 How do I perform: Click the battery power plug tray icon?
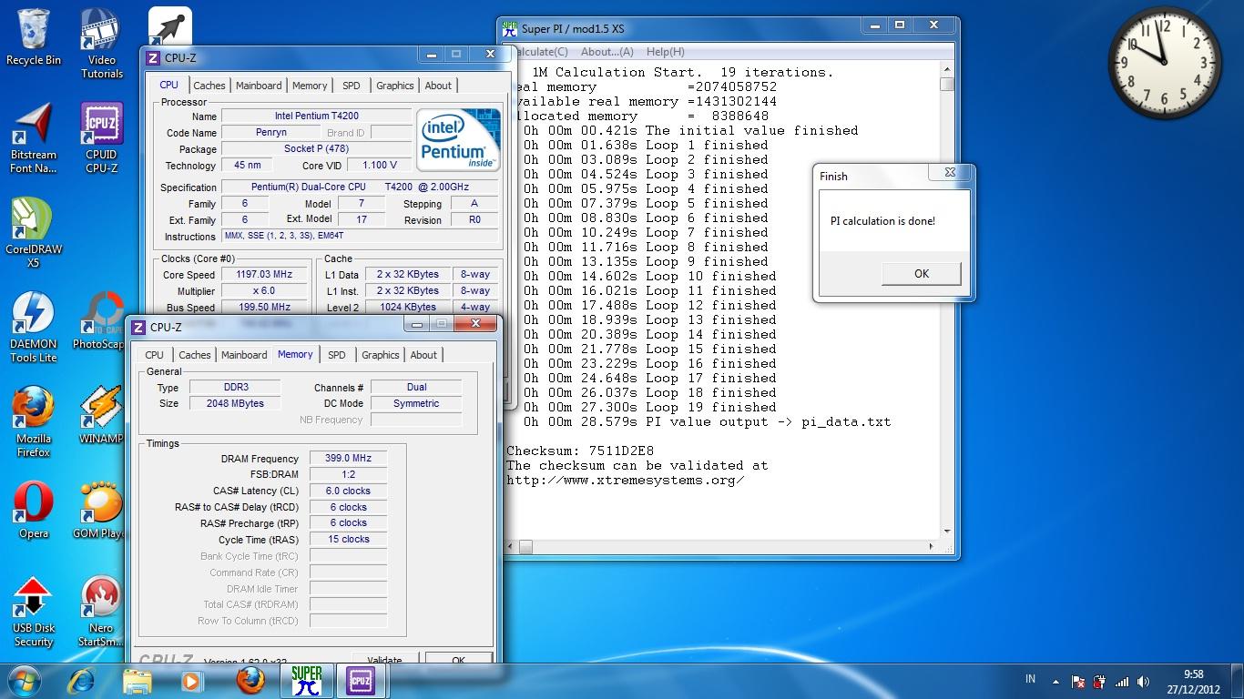[1099, 681]
